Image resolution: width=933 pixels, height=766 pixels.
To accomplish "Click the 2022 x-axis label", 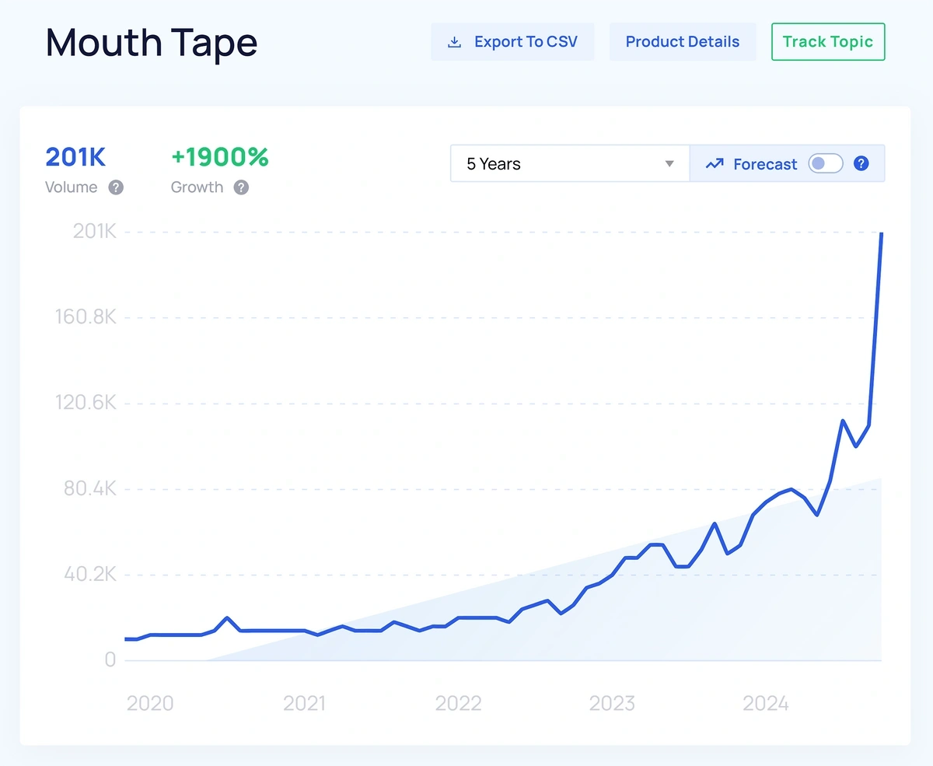I will click(x=459, y=704).
